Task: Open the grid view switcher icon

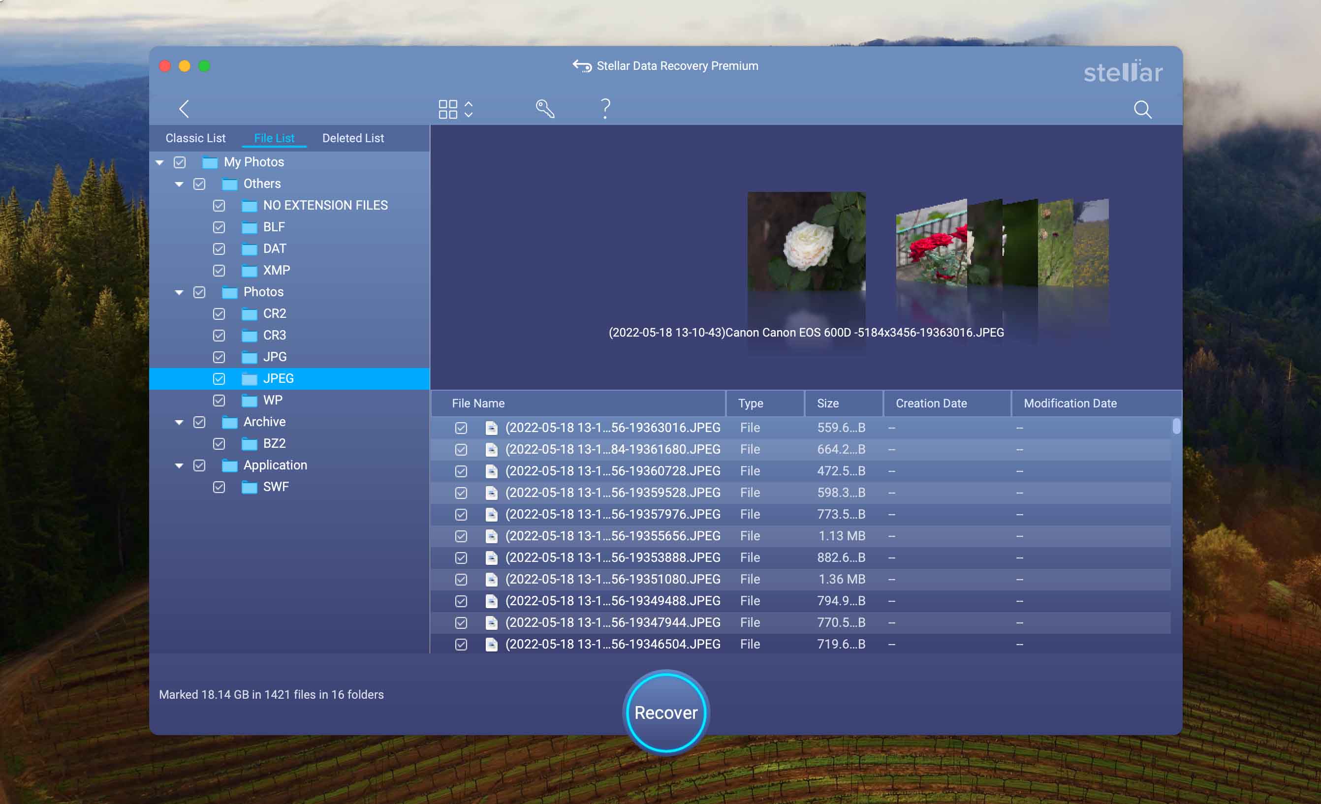Action: click(448, 109)
